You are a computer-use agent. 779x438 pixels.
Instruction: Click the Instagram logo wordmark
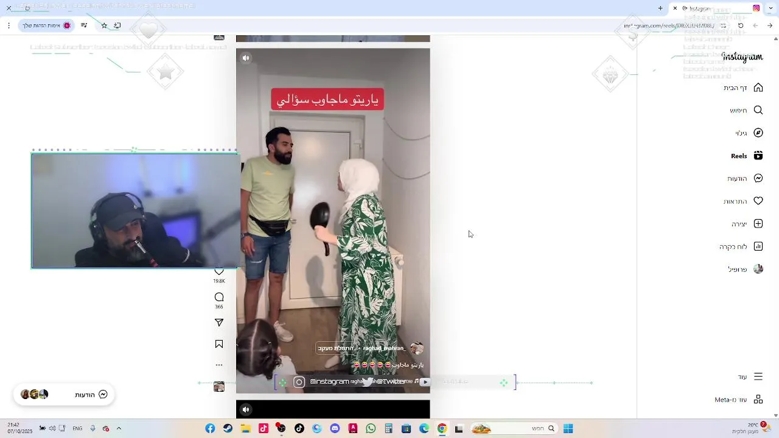point(742,57)
